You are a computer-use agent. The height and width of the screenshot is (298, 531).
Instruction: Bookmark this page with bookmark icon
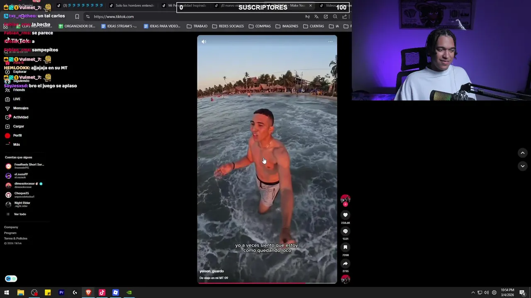coord(77,17)
